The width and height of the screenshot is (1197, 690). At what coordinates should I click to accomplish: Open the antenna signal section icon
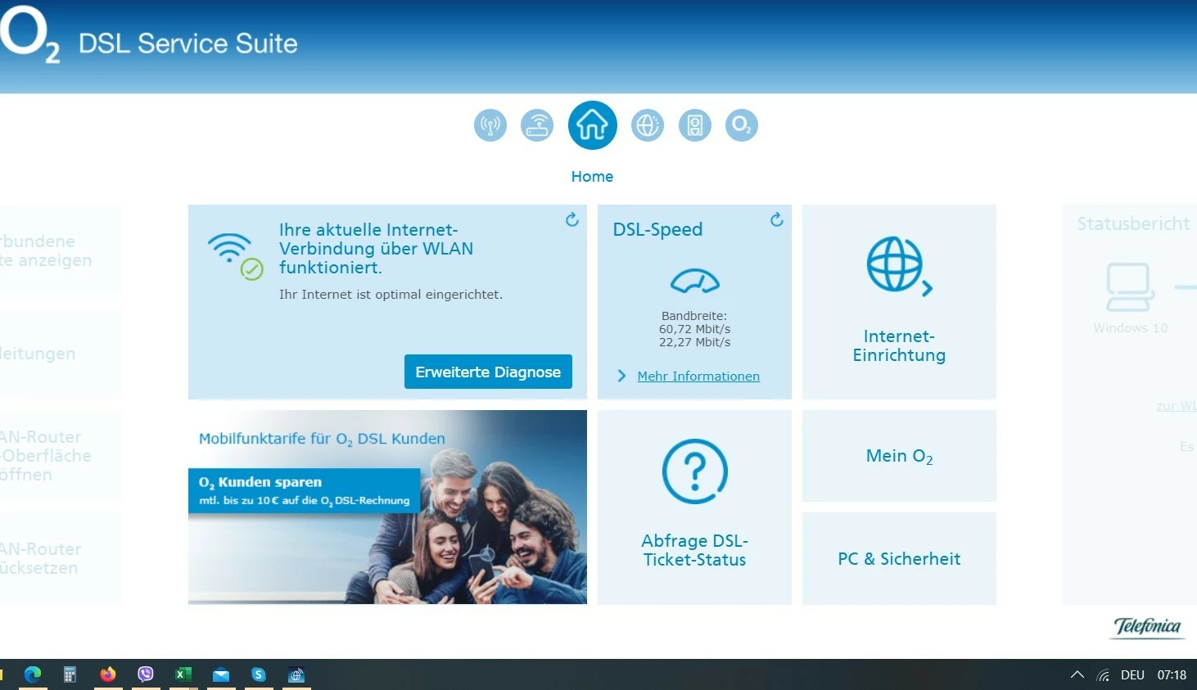[490, 125]
